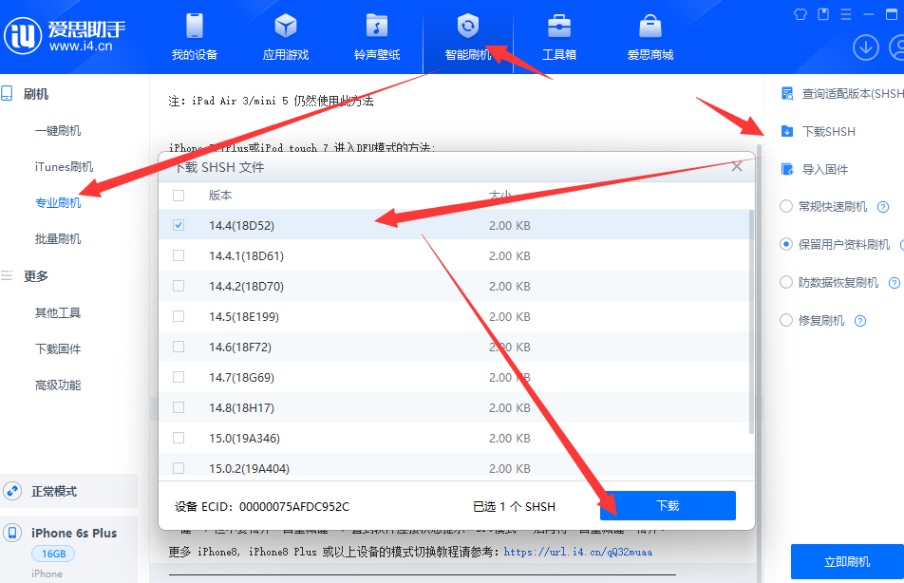This screenshot has width=904, height=583.
Task: Open i4 Store (爱思商城) tab
Action: point(650,37)
